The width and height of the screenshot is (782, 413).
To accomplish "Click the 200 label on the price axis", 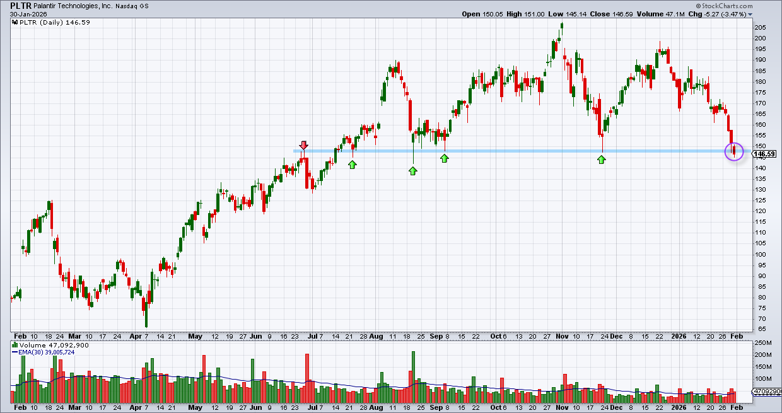I will (761, 38).
